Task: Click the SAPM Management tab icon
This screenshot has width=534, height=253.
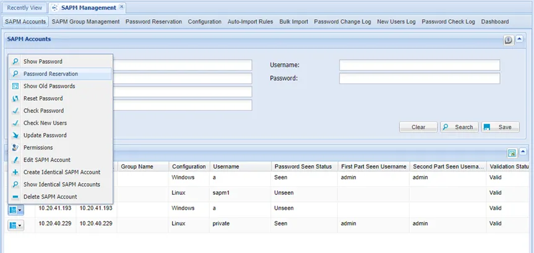Action: [55, 7]
